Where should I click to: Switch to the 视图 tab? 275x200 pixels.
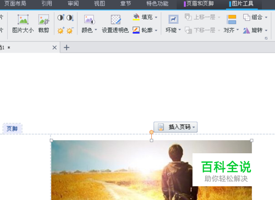(100, 3)
